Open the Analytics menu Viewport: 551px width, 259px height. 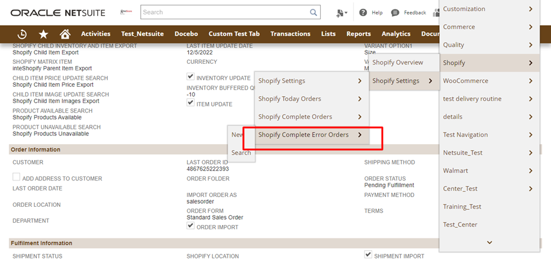[396, 34]
